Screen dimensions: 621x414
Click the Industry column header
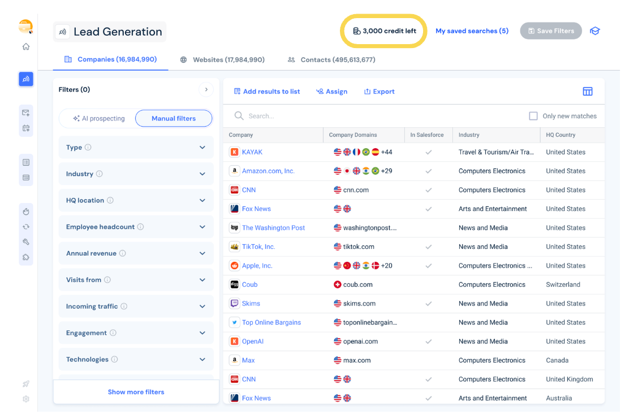coord(469,135)
